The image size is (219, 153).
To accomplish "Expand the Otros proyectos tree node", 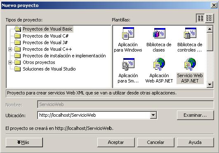I will (10, 62).
